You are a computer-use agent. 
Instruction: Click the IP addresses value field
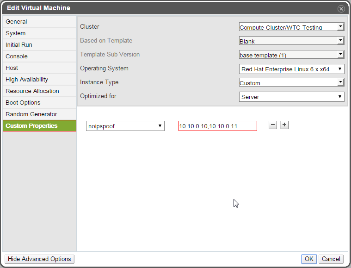click(x=217, y=126)
